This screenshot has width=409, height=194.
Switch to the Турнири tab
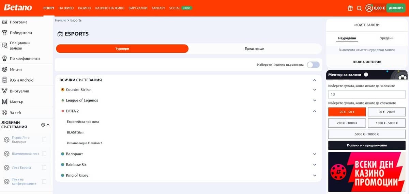pyautogui.click(x=122, y=49)
